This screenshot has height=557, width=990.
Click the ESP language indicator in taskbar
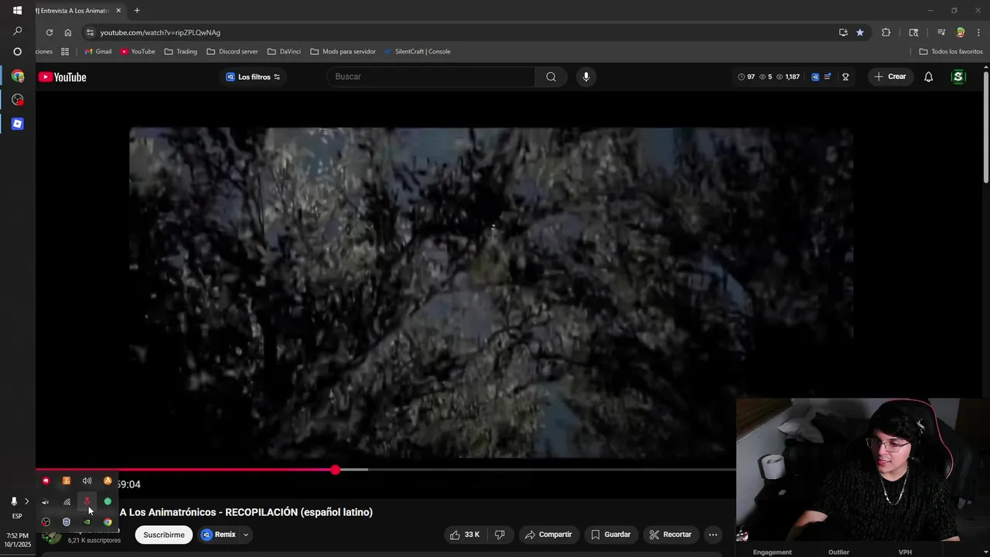(17, 516)
